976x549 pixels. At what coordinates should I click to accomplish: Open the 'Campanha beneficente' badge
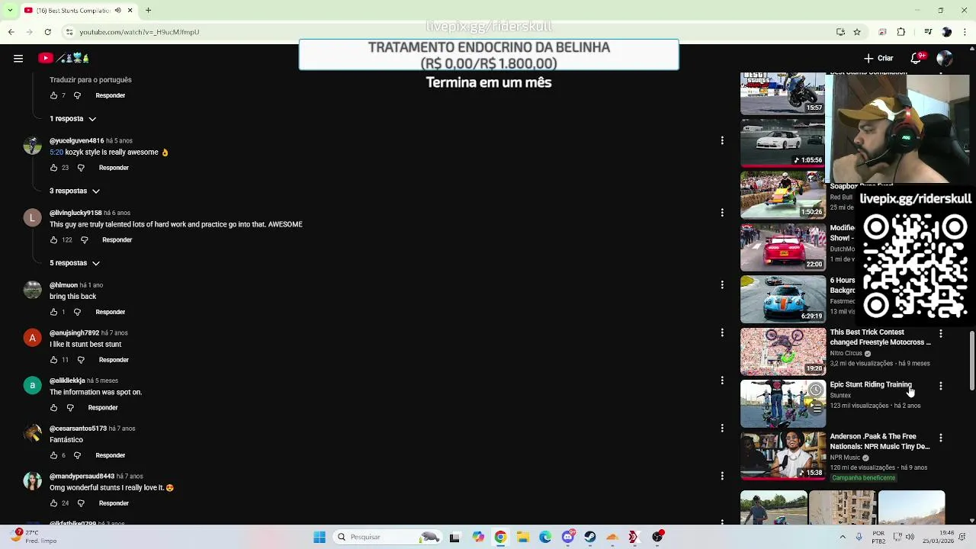(x=863, y=478)
